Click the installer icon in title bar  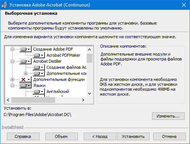[5, 5]
